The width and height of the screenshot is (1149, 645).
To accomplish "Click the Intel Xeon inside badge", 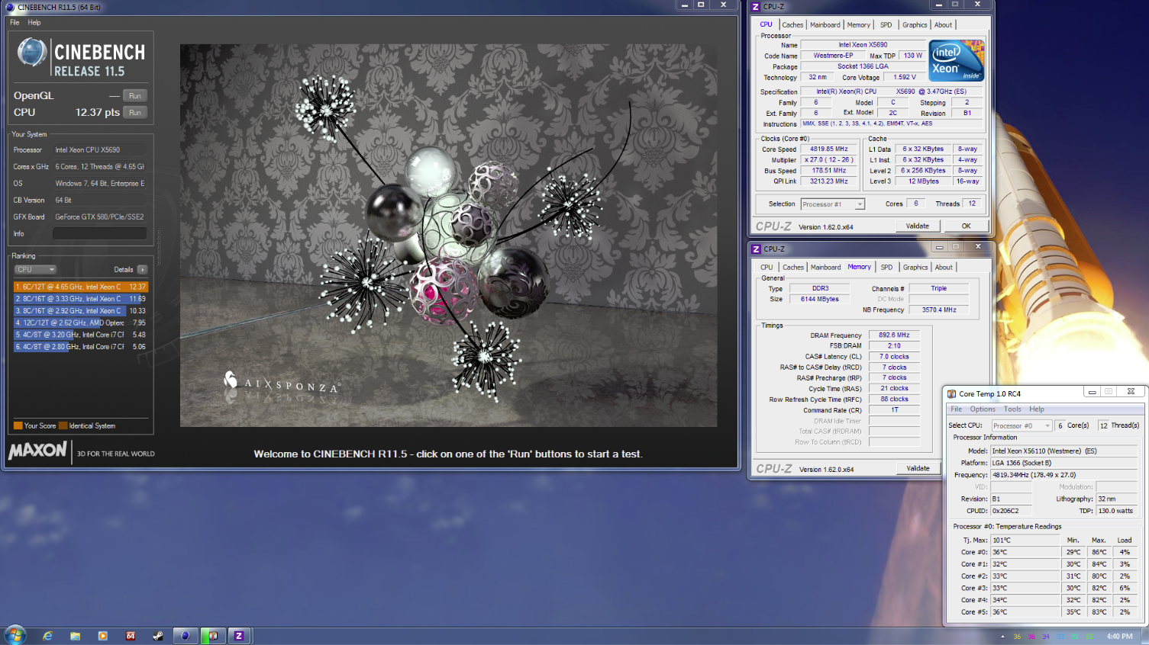I will (956, 62).
